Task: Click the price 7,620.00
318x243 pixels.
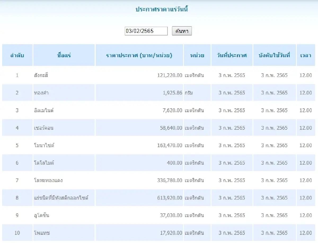Action: point(173,110)
